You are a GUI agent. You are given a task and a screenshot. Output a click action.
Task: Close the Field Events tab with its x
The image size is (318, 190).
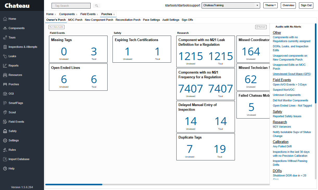97,14
